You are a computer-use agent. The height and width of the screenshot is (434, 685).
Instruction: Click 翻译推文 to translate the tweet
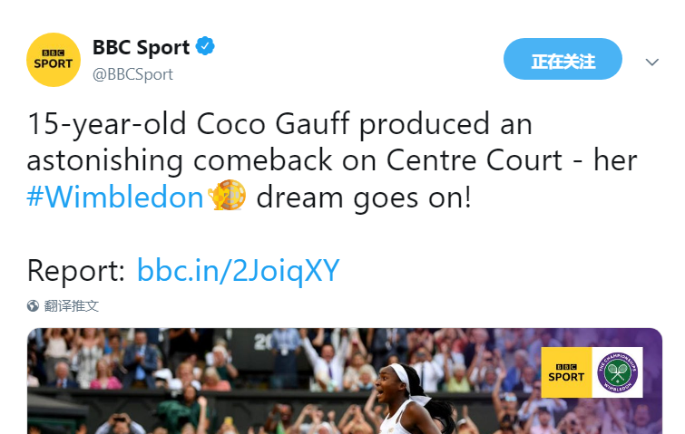pos(72,306)
